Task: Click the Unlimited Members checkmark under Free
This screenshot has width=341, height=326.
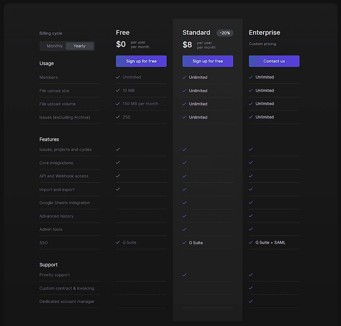Action: (118, 77)
